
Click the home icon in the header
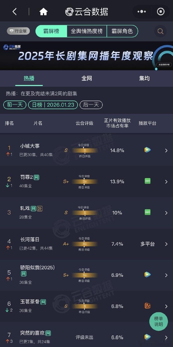click(x=43, y=11)
